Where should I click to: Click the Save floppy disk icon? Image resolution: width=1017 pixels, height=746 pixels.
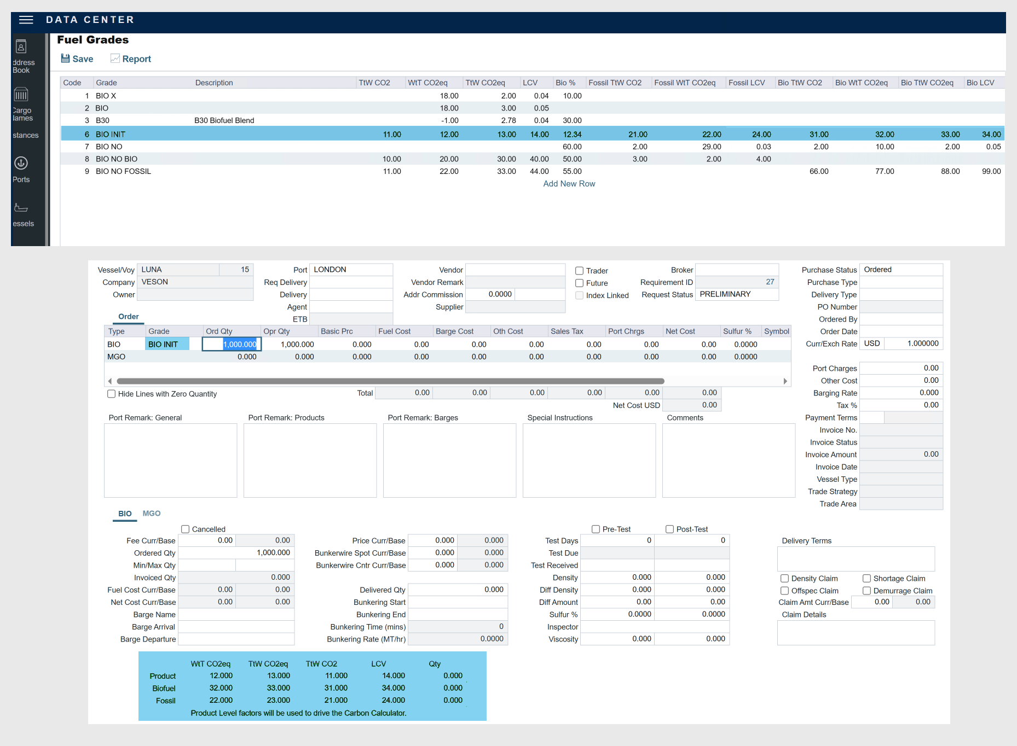65,59
